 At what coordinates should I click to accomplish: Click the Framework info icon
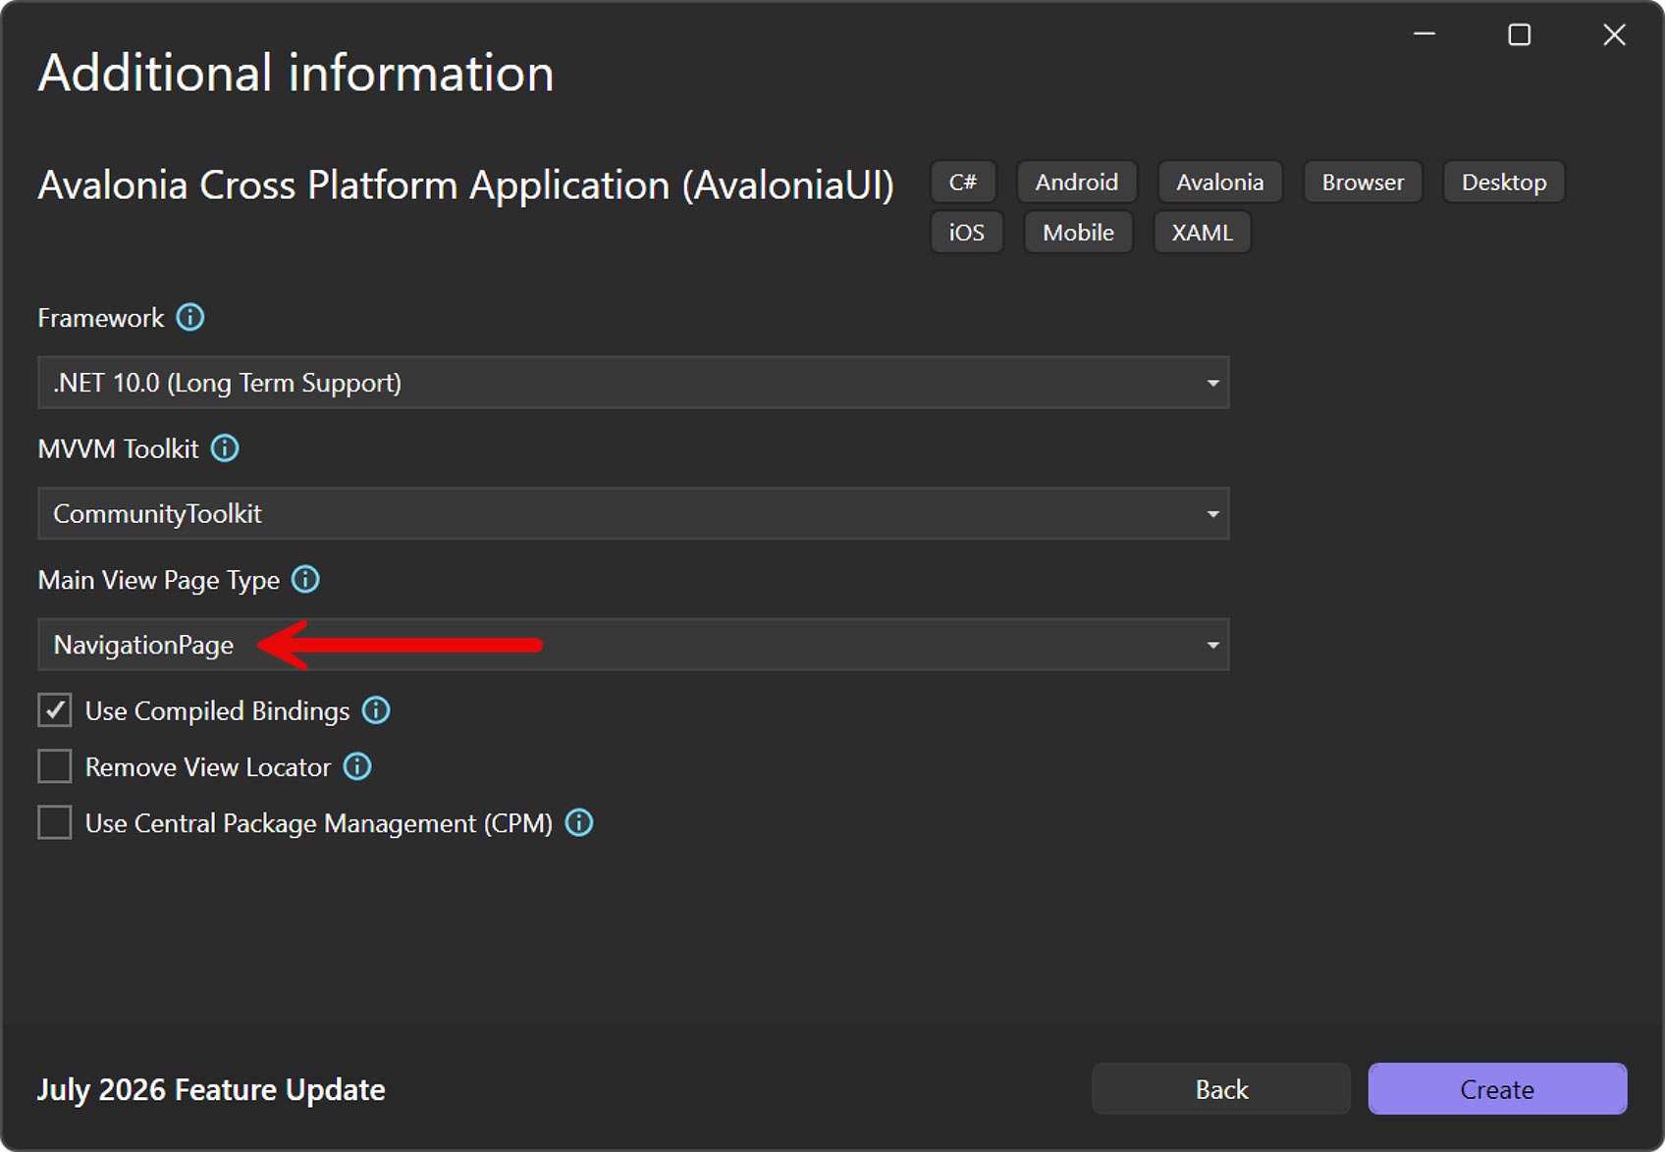pos(190,318)
